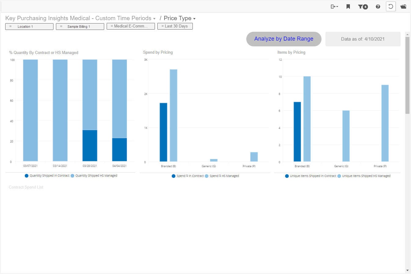
Task: Click the Analyze by Date Range button
Action: pos(284,39)
